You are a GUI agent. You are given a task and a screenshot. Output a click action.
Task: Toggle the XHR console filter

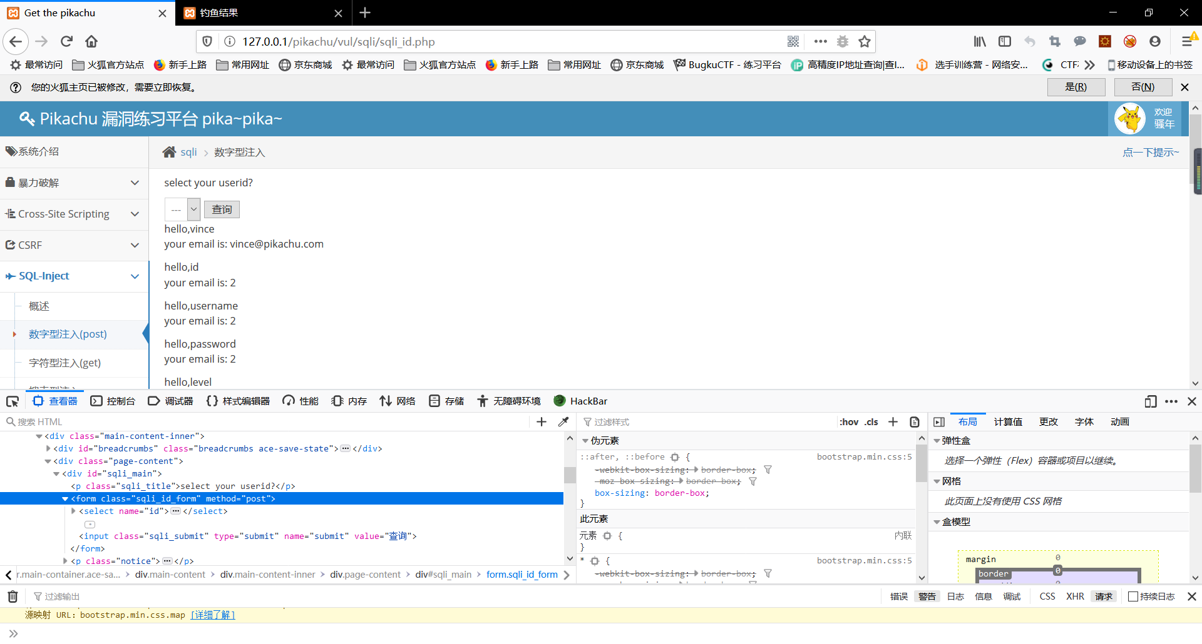point(1075,596)
